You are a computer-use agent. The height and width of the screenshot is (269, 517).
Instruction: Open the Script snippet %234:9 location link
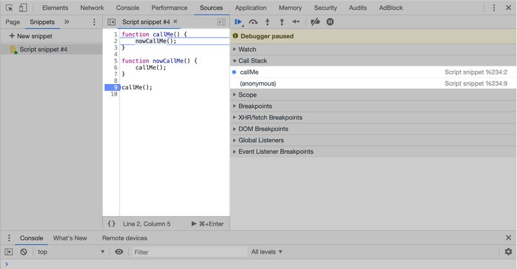point(476,83)
